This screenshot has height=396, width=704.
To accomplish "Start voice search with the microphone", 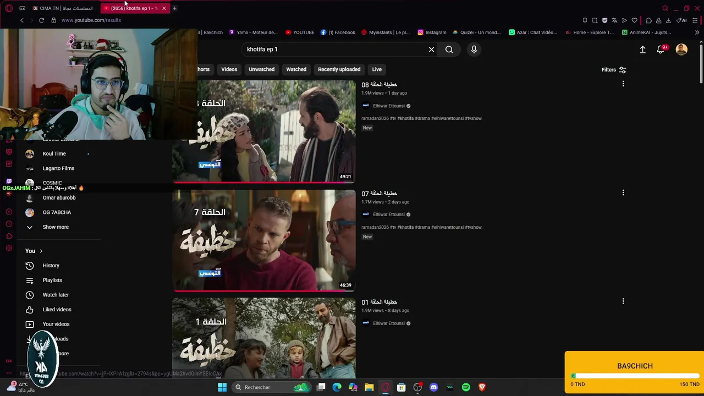I will (474, 50).
